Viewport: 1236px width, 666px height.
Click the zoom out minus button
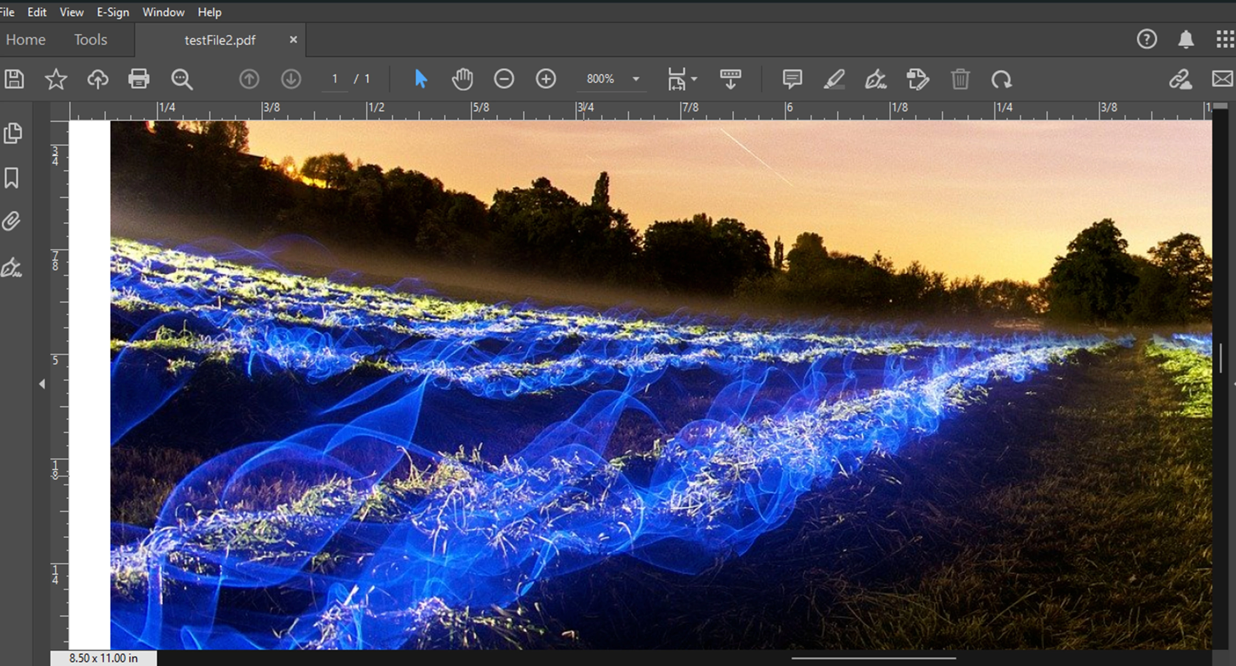pos(504,79)
